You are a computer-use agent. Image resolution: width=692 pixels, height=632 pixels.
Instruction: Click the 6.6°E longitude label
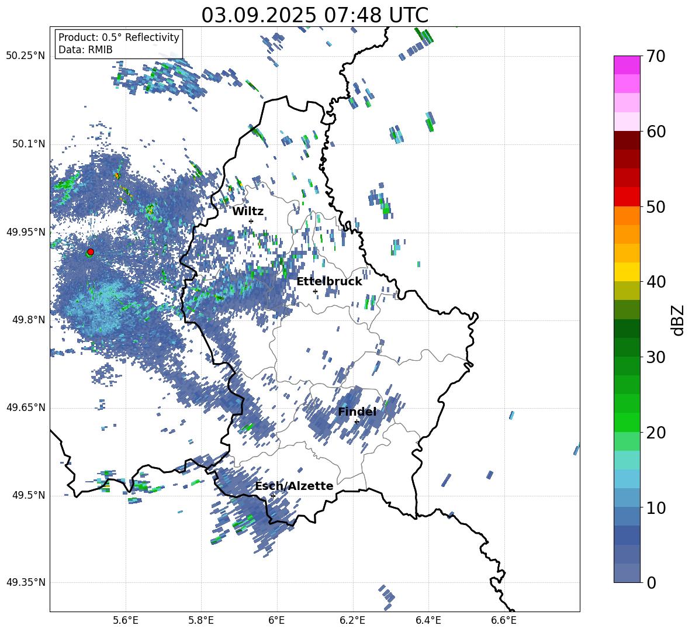pyautogui.click(x=504, y=620)
